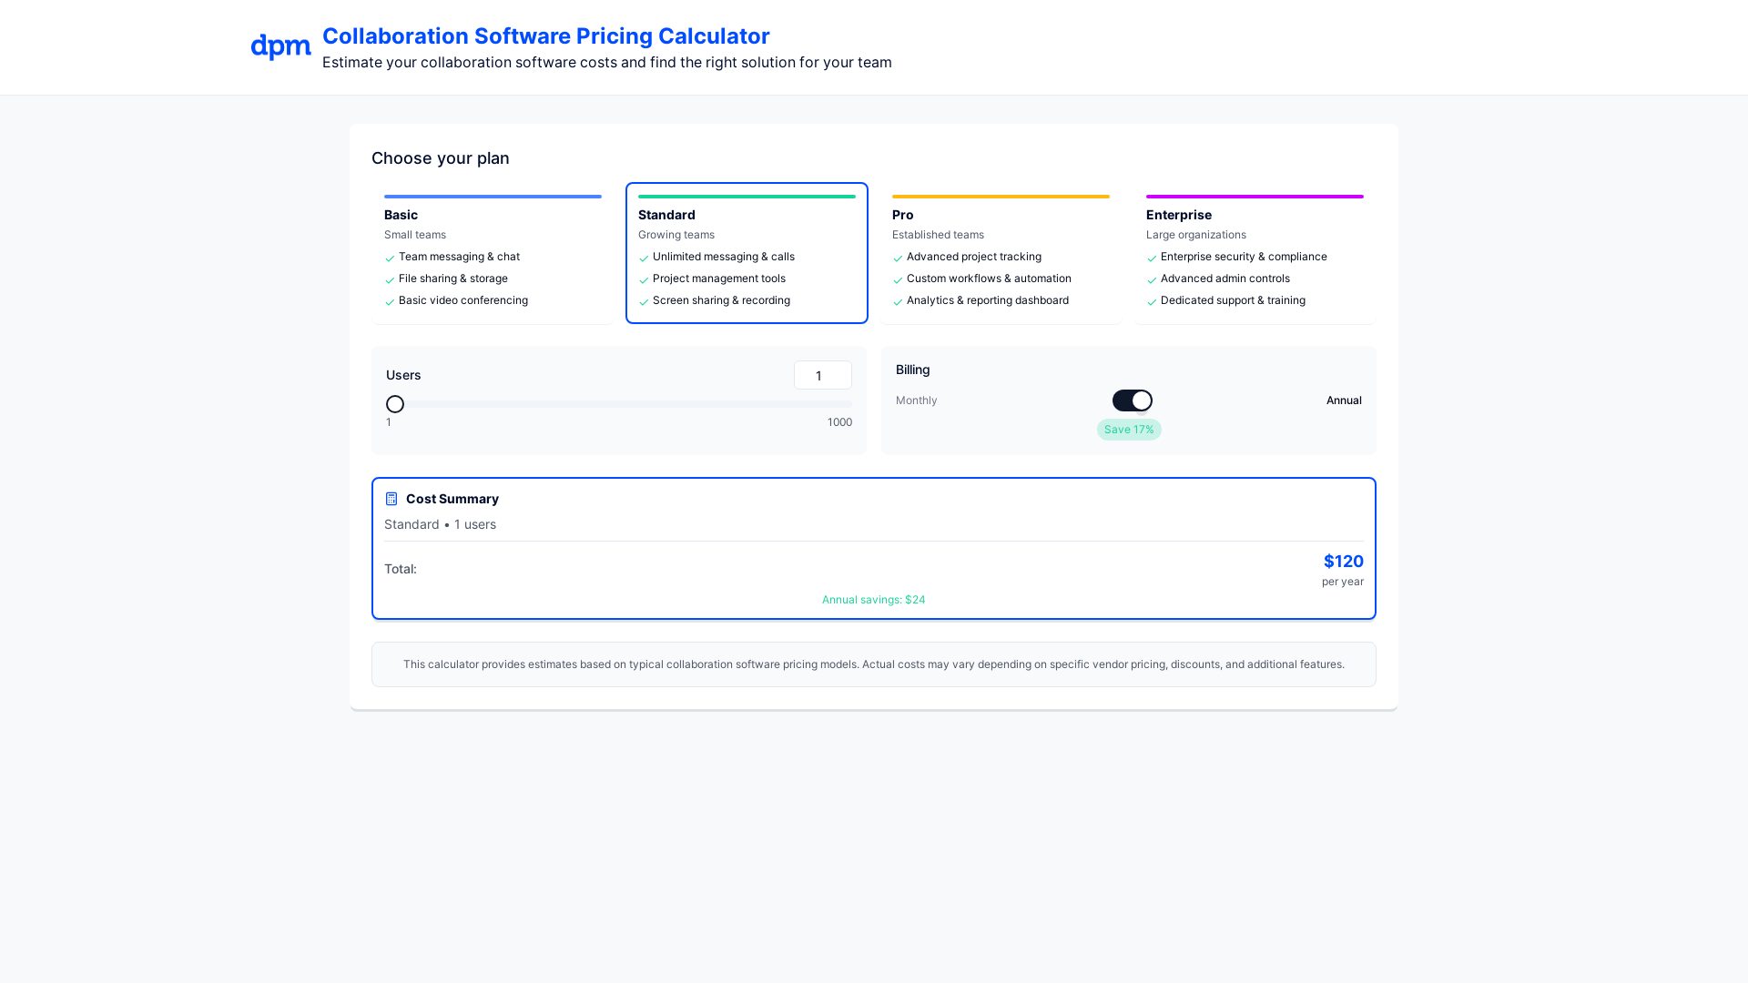Click checkmark icon beside Basic video conferencing

390,302
